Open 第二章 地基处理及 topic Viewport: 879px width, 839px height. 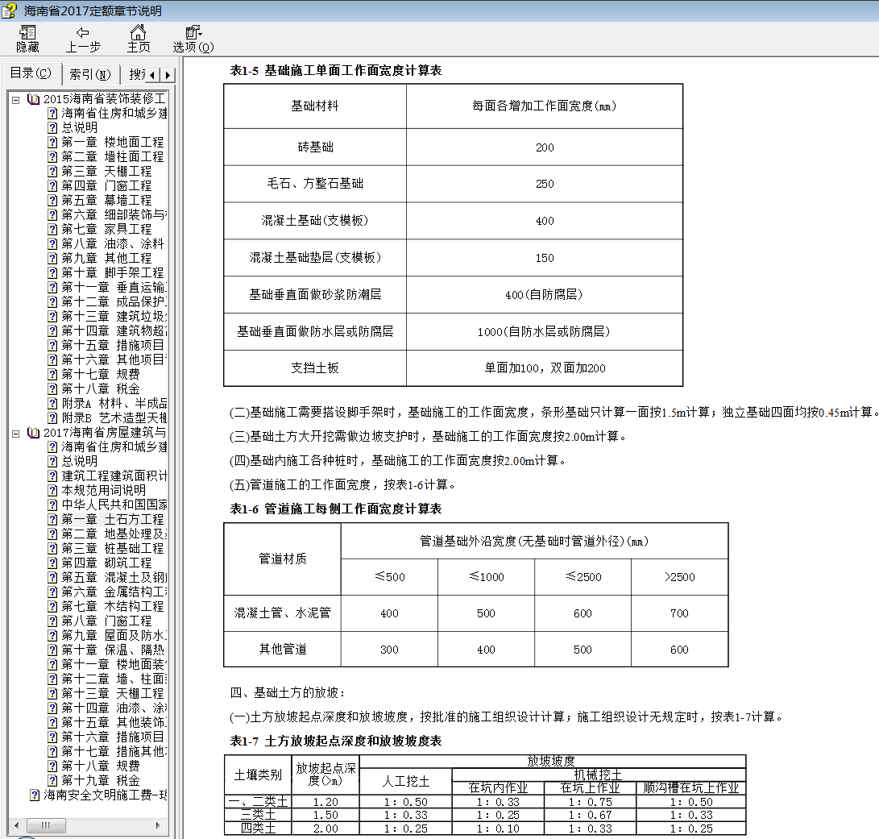[x=114, y=534]
